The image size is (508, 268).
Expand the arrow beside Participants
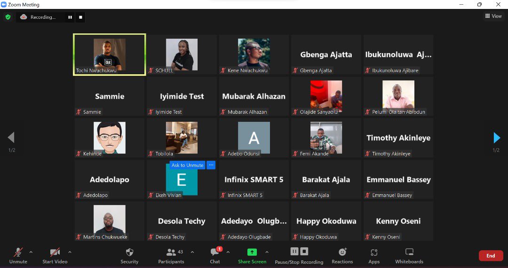(x=192, y=252)
